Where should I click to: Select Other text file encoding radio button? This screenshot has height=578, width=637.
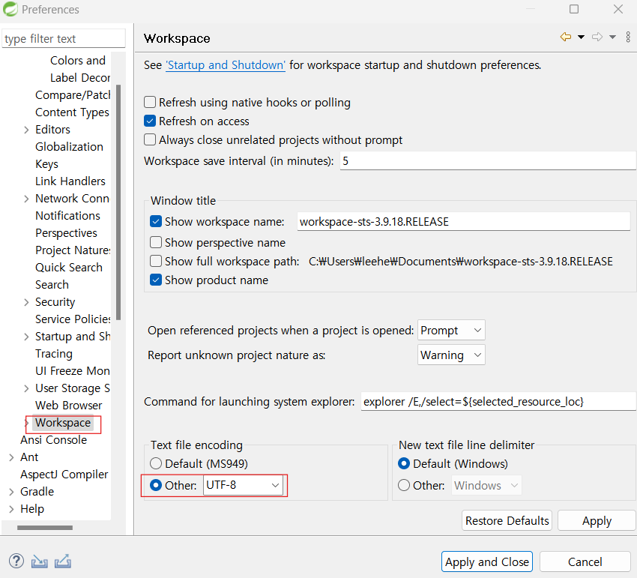click(156, 485)
